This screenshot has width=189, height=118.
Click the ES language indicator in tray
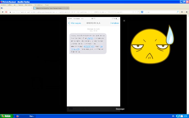[173, 116]
